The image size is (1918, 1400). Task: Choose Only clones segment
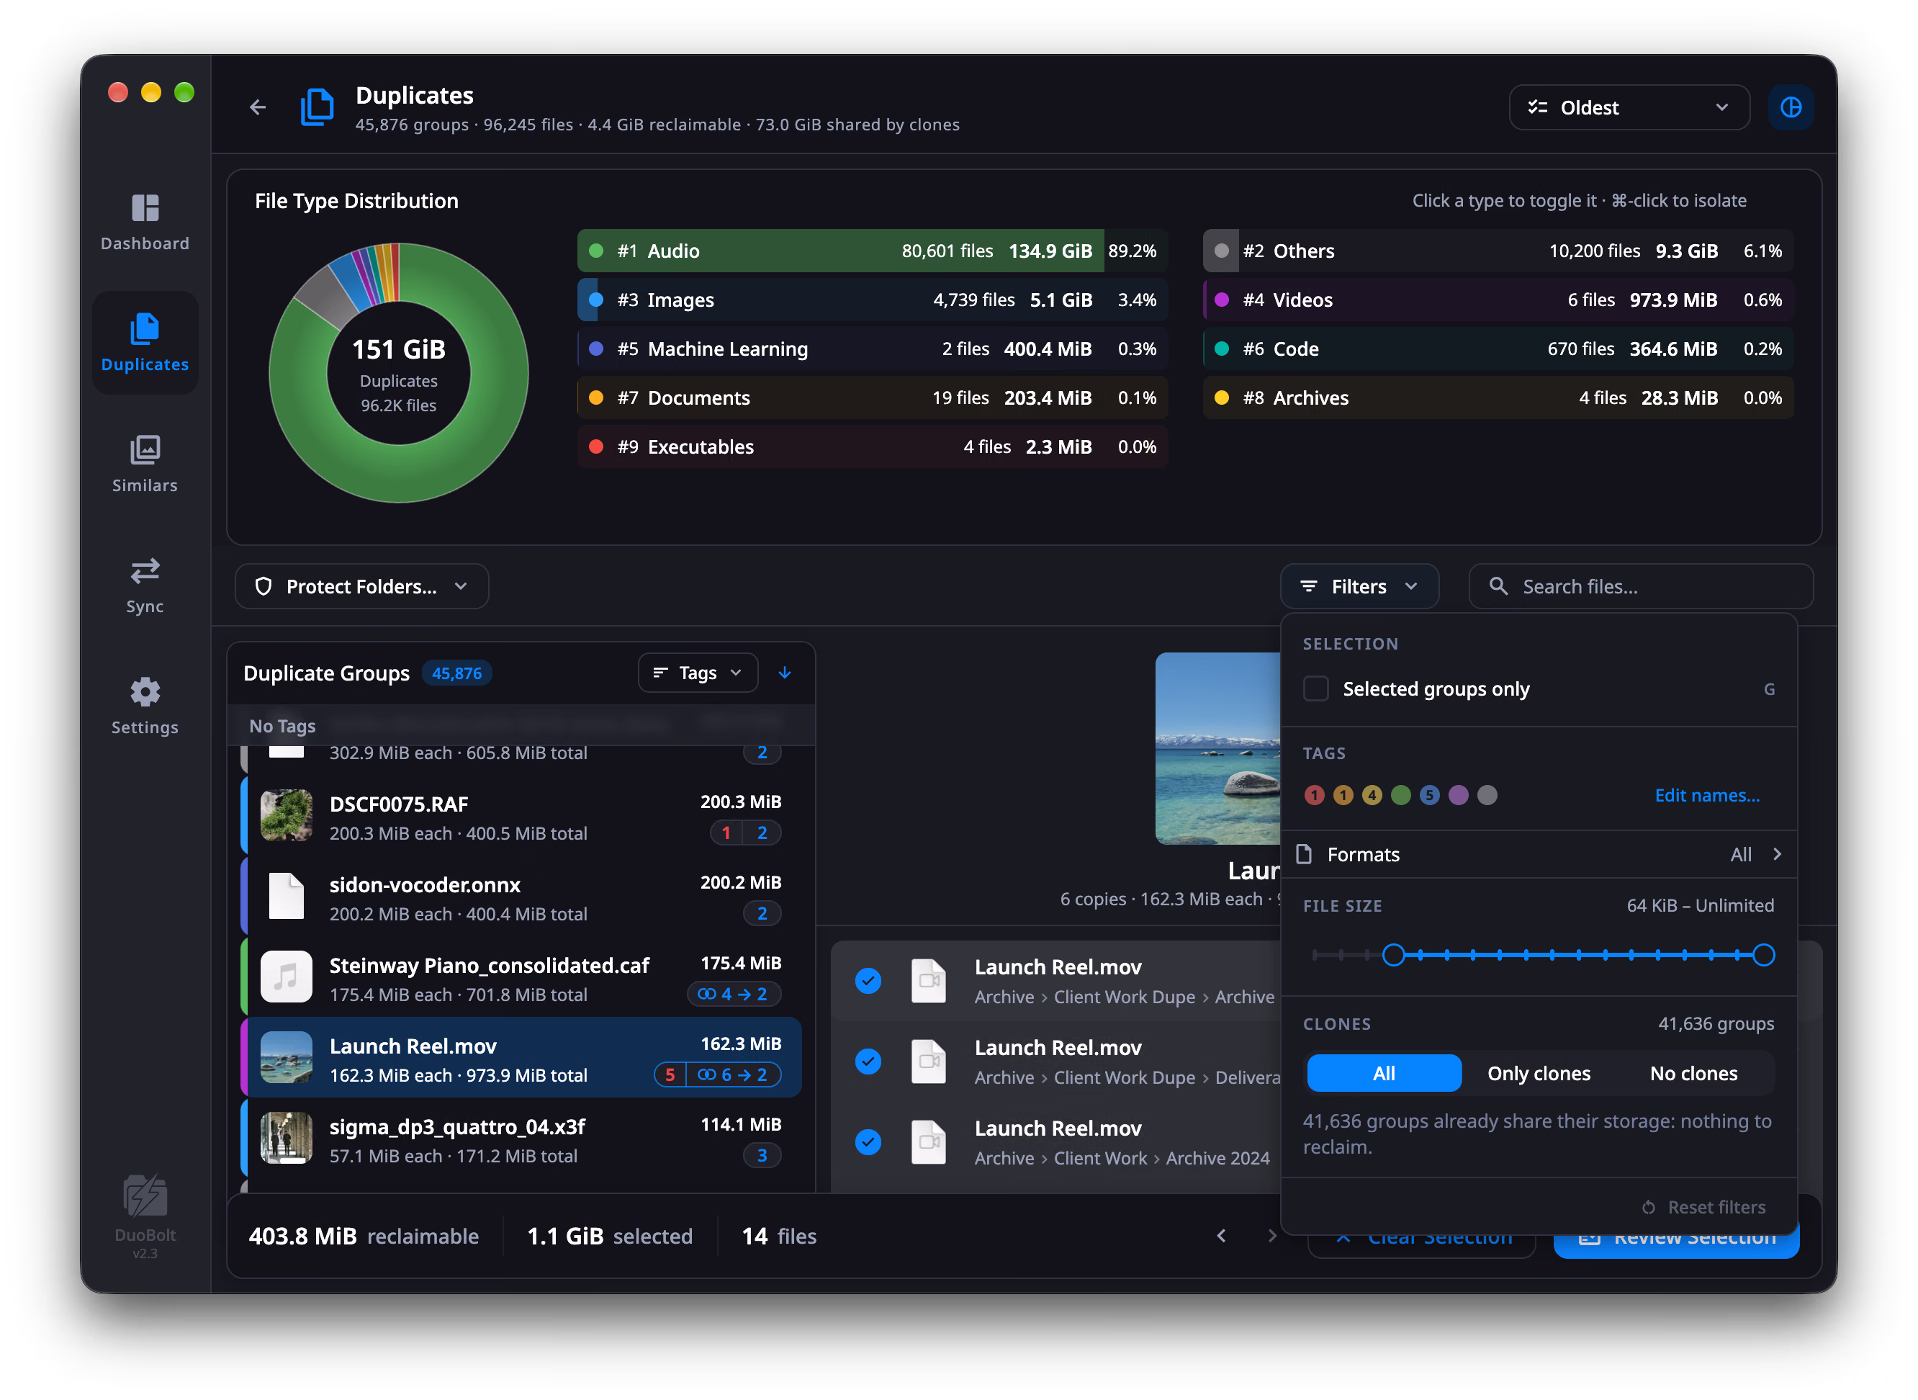(x=1539, y=1074)
